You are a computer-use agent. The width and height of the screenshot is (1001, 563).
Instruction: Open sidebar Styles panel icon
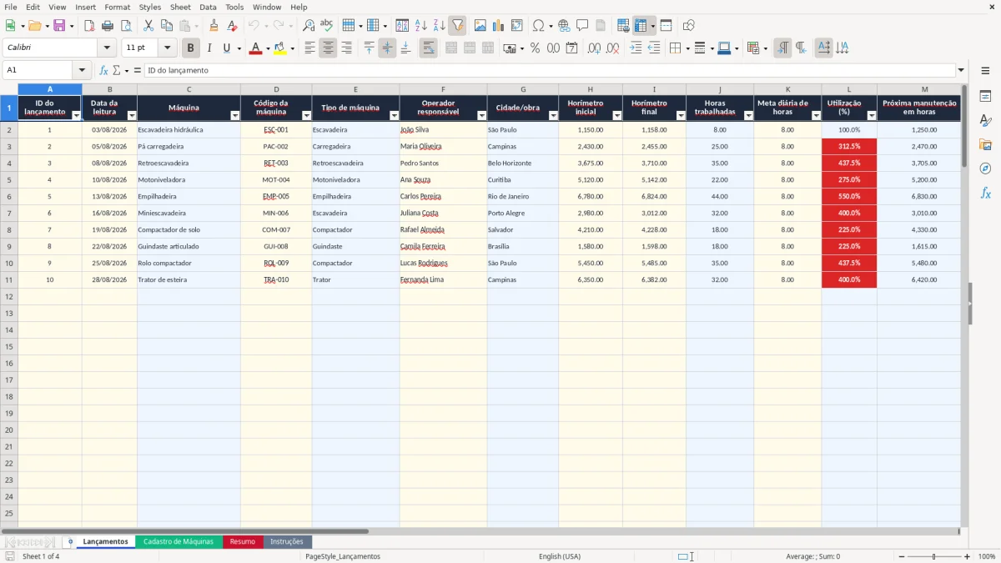tap(985, 120)
